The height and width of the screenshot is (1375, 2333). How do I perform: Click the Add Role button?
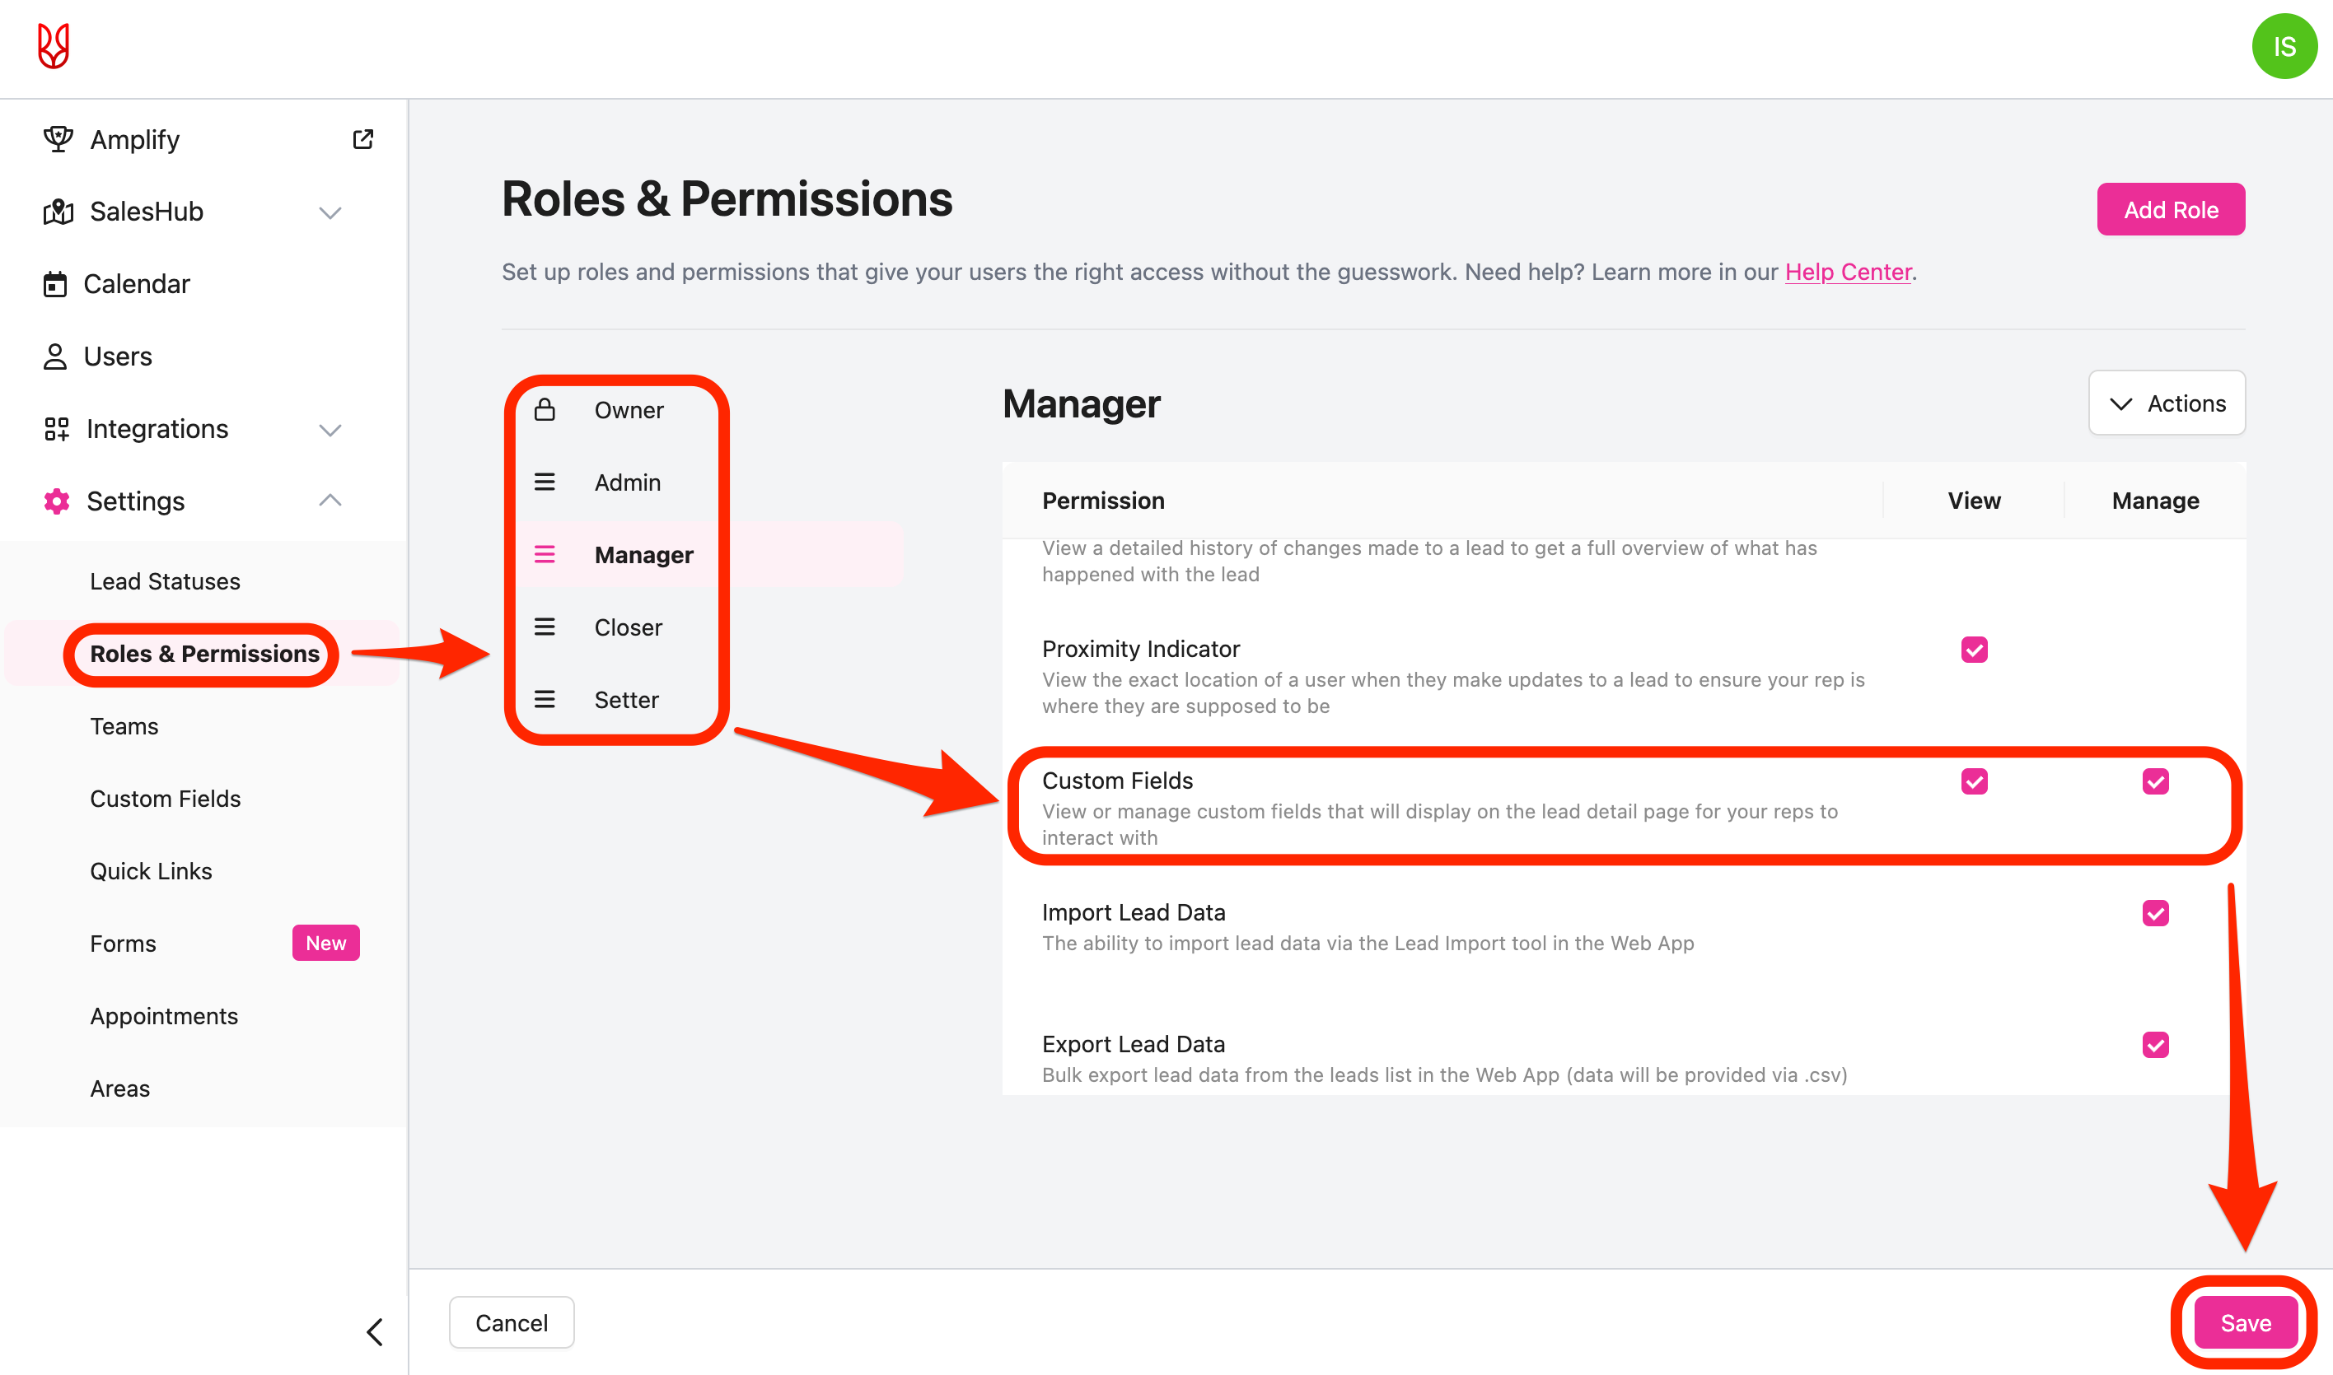pos(2170,209)
